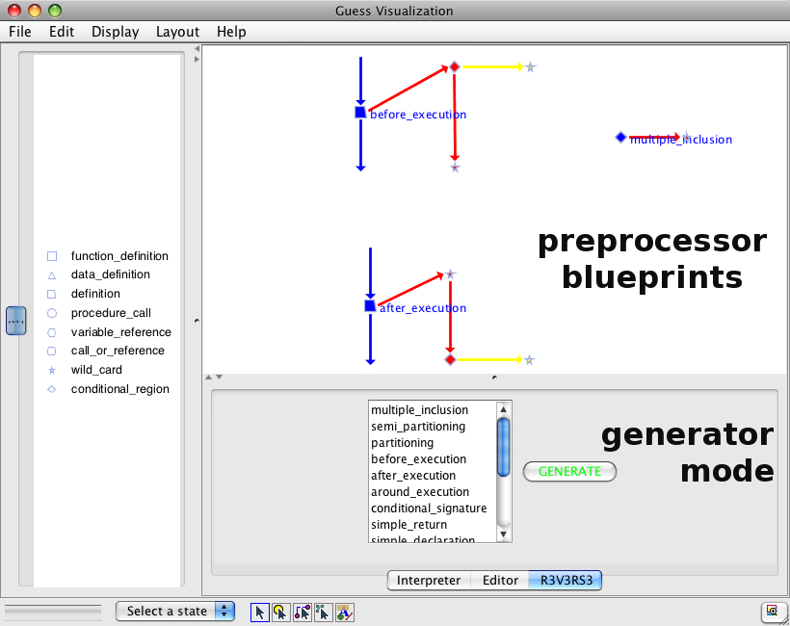The width and height of the screenshot is (790, 626).
Task: Click the blue square after_execution node
Action: pyautogui.click(x=370, y=305)
